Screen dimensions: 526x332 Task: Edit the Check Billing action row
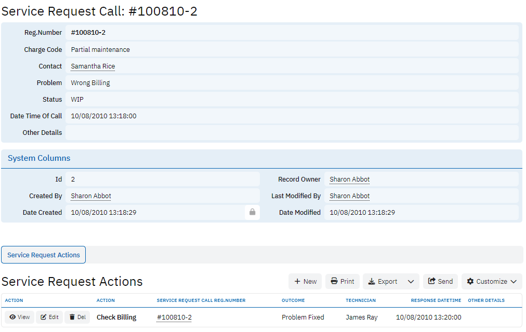pyautogui.click(x=49, y=317)
